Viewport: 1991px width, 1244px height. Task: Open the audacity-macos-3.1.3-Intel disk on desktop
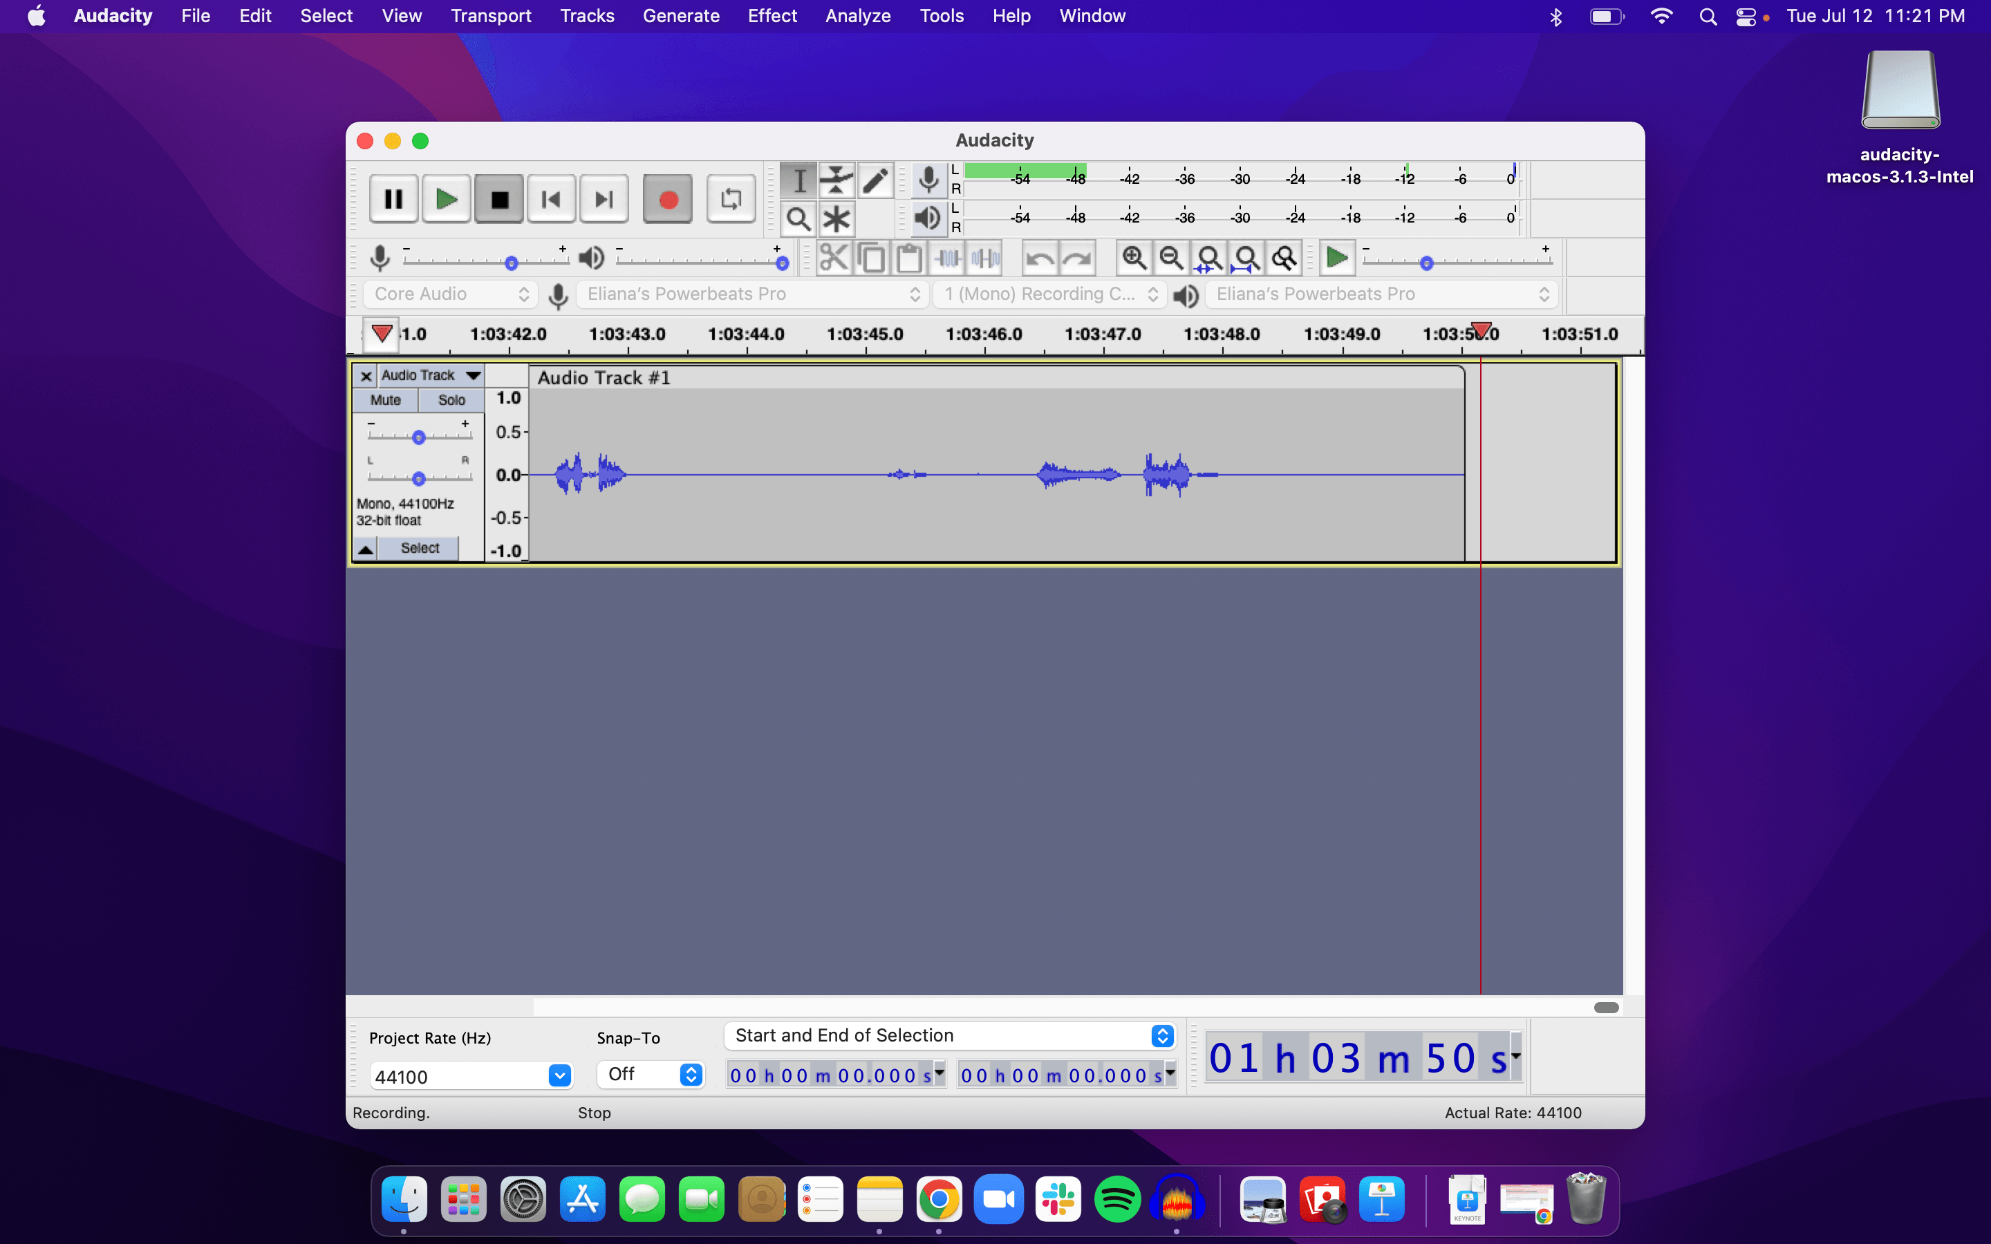1900,117
